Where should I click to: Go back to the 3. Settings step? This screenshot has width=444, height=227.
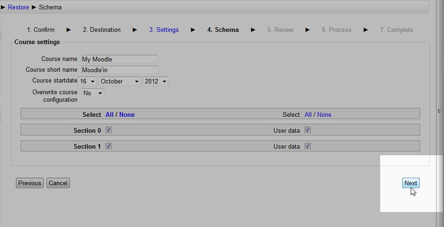[164, 30]
